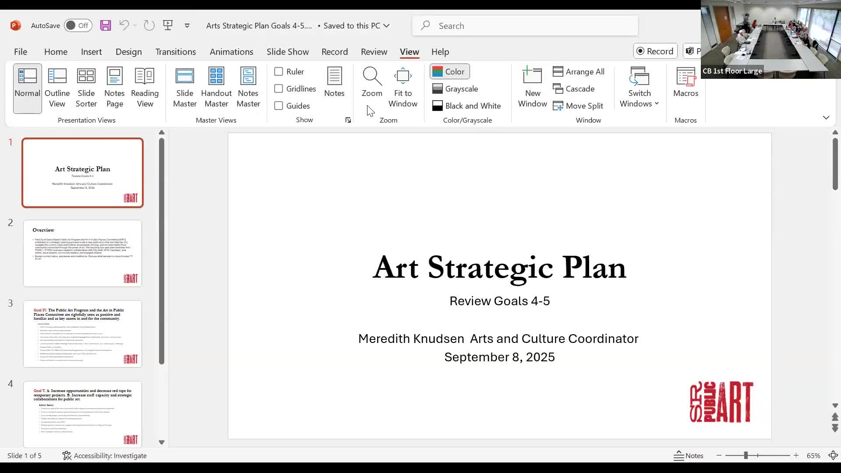Open the File menu
This screenshot has width=841, height=473.
coord(21,52)
